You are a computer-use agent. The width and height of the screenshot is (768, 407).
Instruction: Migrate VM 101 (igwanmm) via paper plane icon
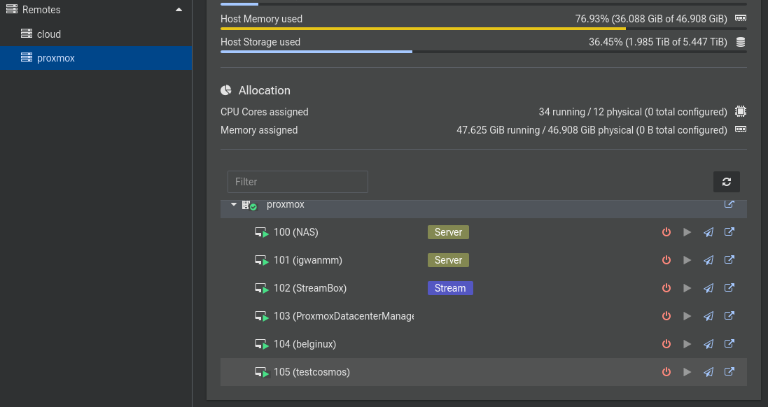(x=708, y=259)
